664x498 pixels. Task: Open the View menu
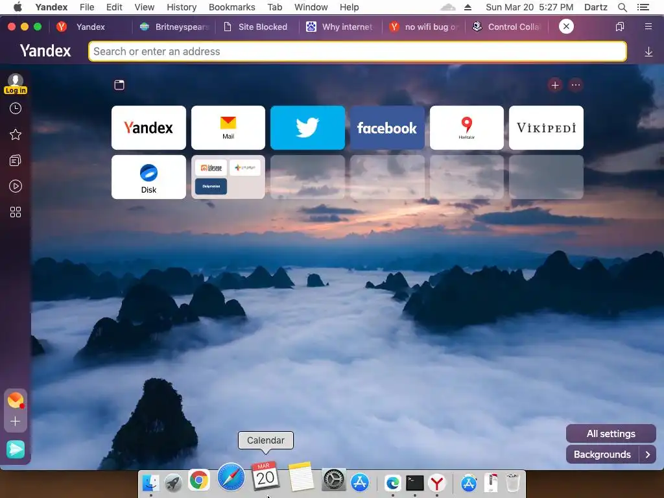[145, 7]
